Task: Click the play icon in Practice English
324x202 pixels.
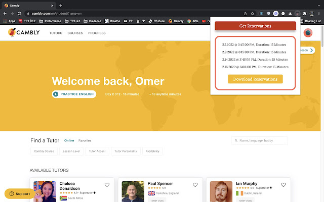Action: [56, 94]
